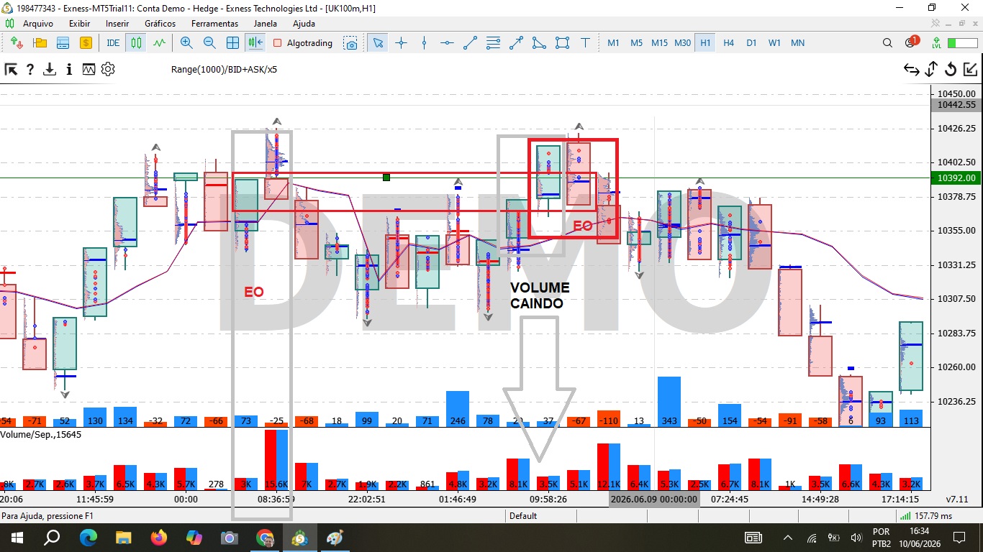Switch timeframe to H4

[x=728, y=42]
